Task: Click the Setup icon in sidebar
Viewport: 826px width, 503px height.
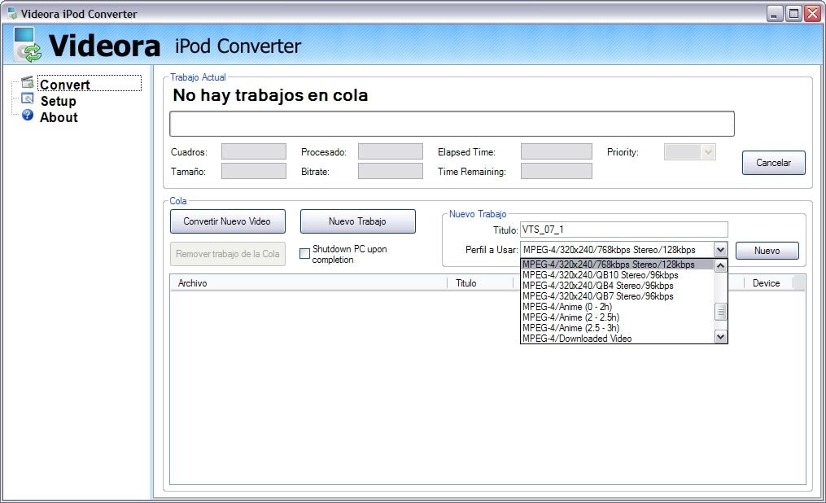Action: click(28, 98)
